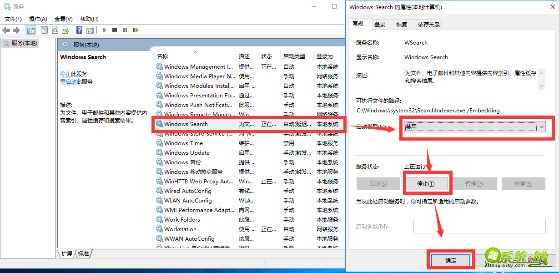Image resolution: width=559 pixels, height=273 pixels.
Task: Click the restart service toolbar icon
Action: 135,30
